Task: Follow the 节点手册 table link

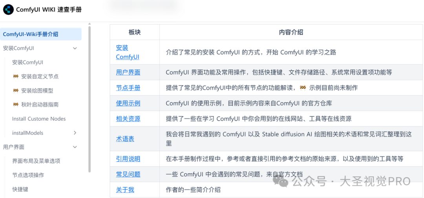Action: pyautogui.click(x=128, y=88)
